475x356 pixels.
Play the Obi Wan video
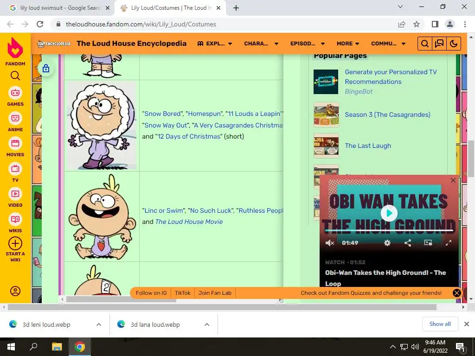[389, 213]
